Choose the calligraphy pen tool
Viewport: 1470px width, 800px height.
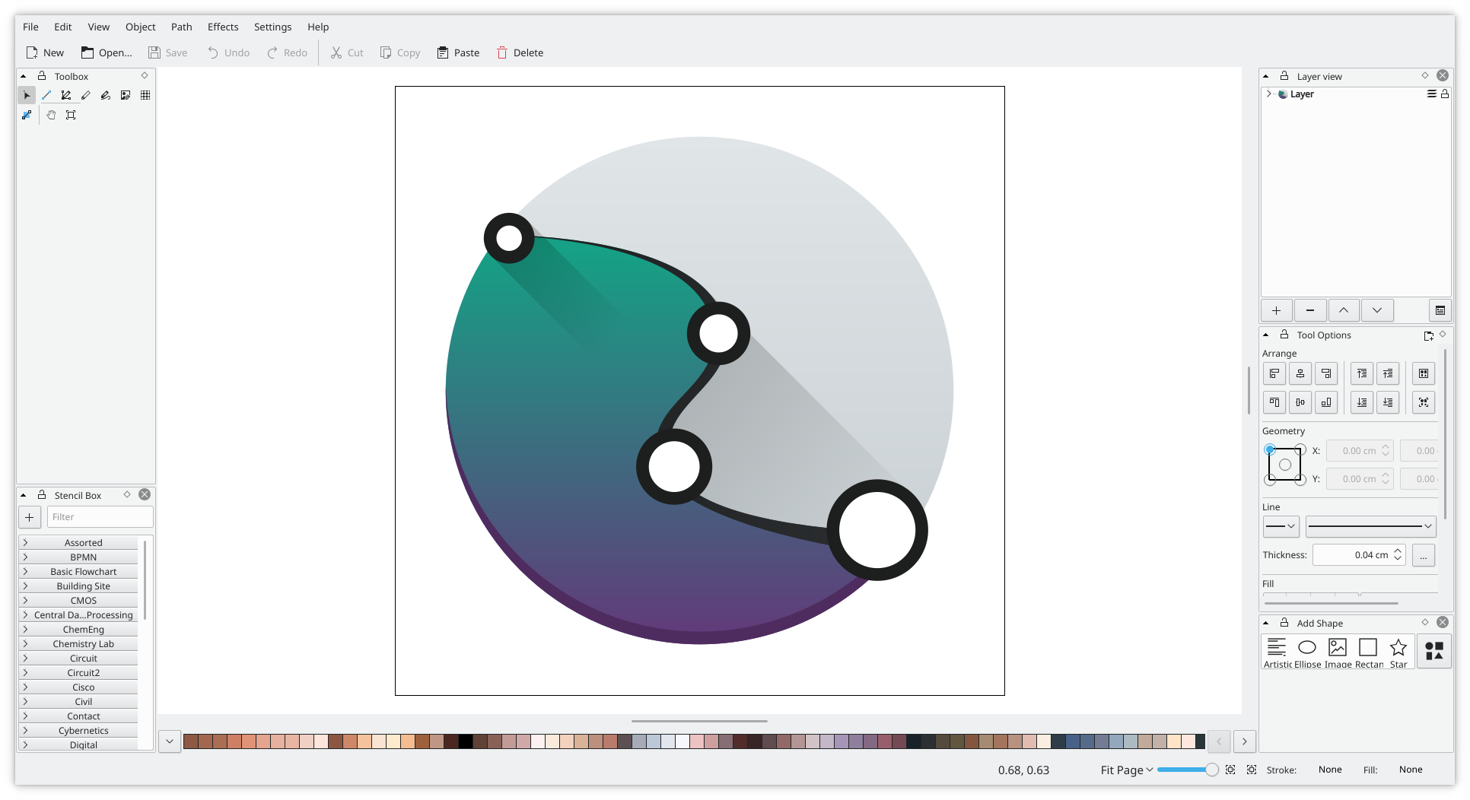(x=106, y=95)
